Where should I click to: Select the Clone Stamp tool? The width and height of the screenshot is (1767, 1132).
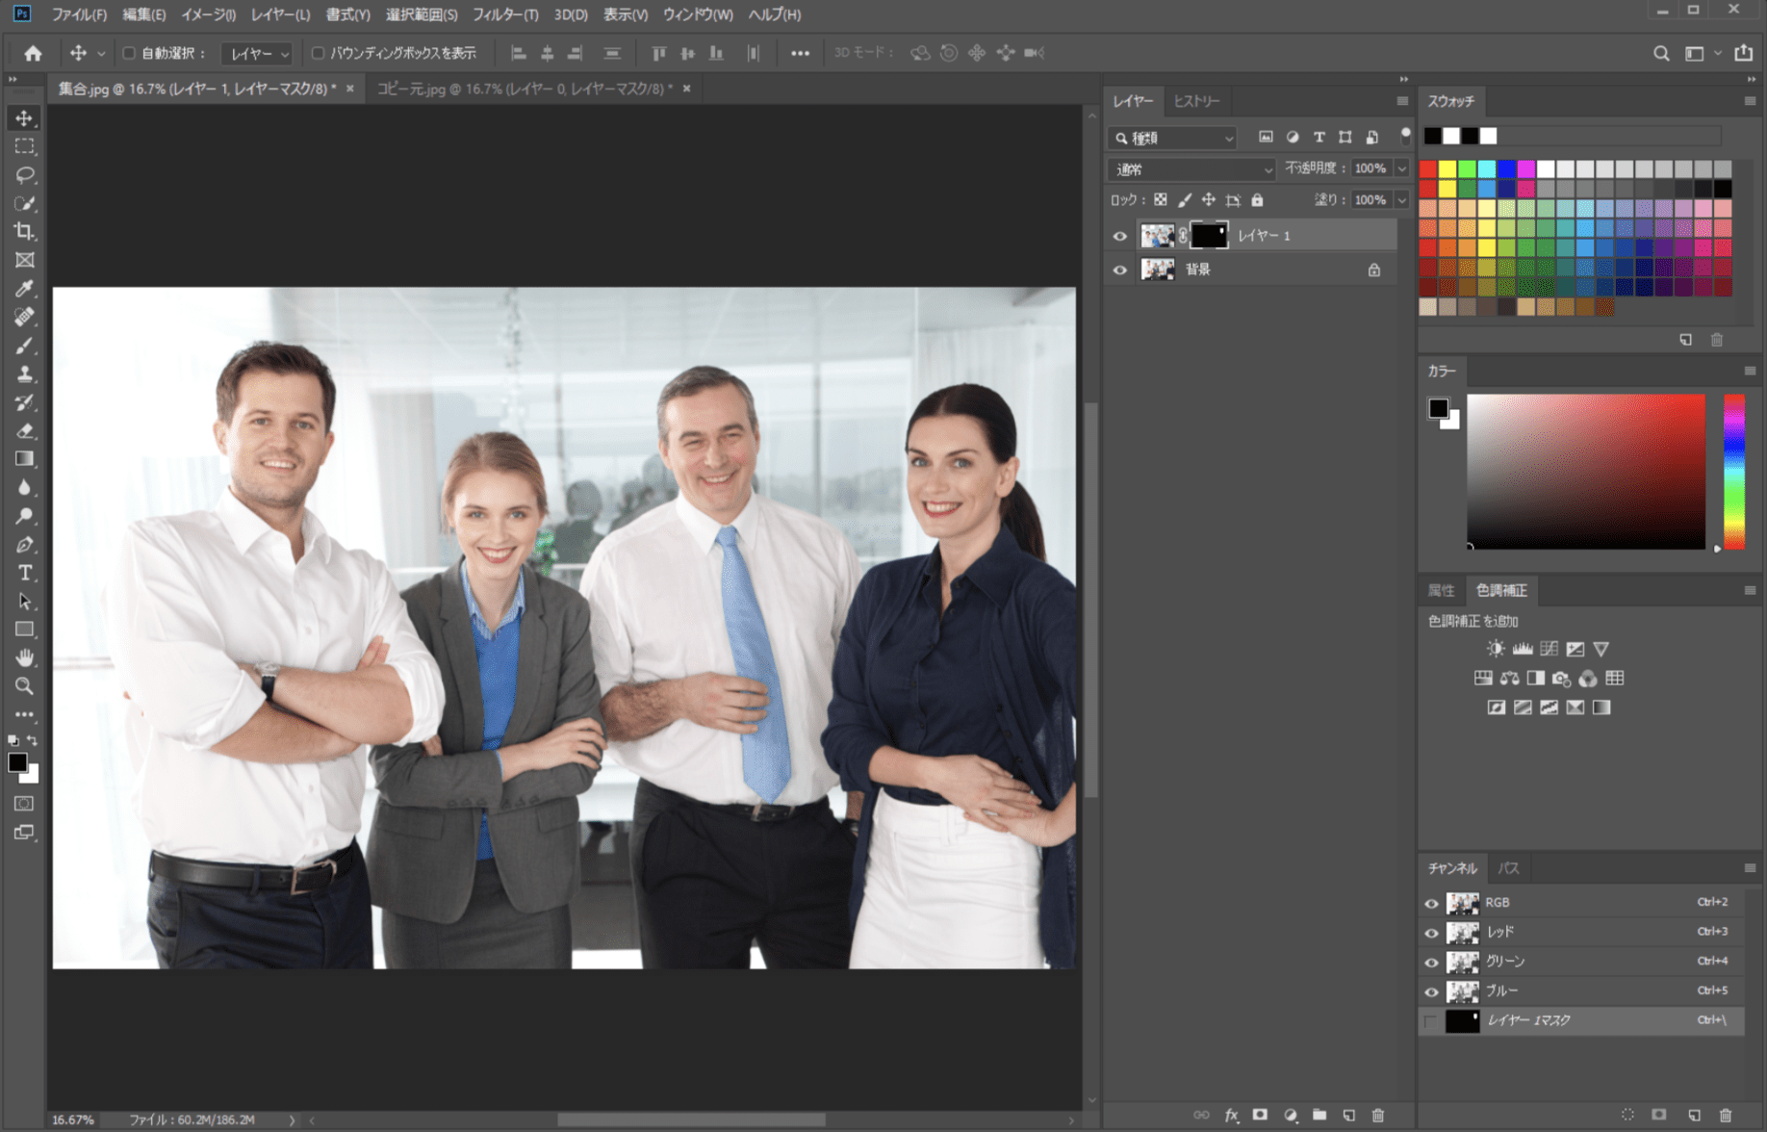coord(25,374)
